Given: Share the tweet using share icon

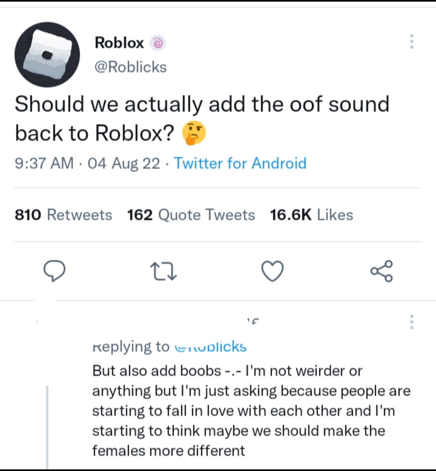Looking at the screenshot, I should [381, 271].
